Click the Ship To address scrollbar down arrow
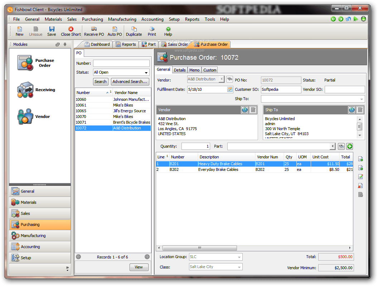The height and width of the screenshot is (286, 378). pyautogui.click(x=360, y=135)
